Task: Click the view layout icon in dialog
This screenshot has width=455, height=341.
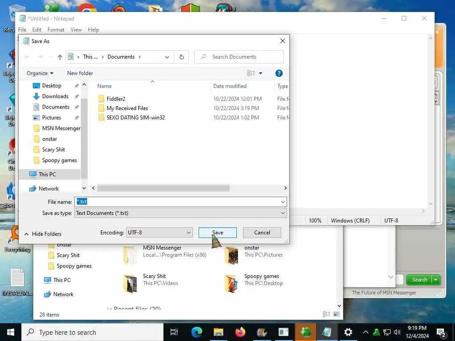Action: point(251,73)
